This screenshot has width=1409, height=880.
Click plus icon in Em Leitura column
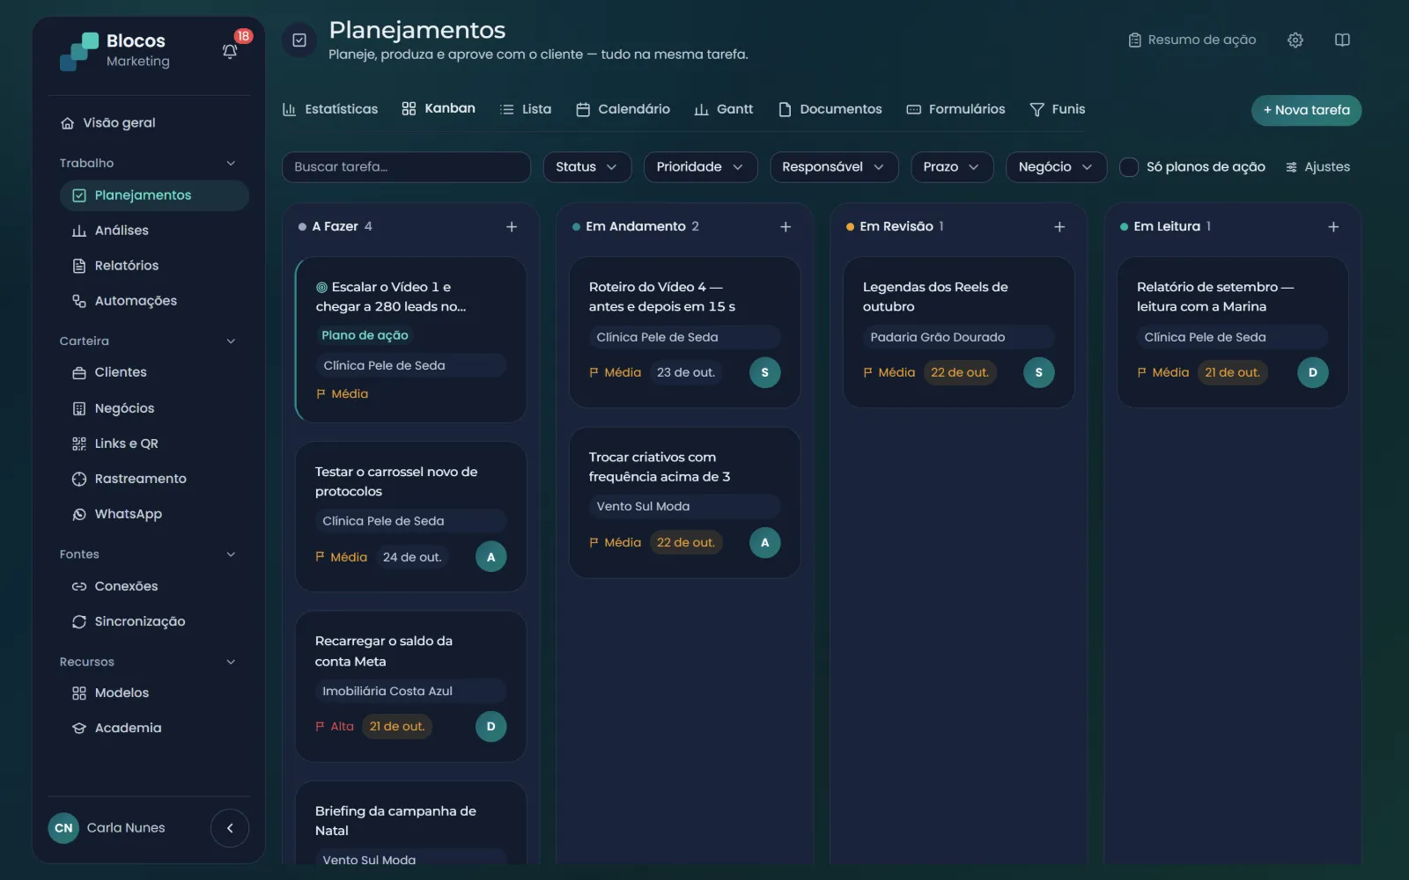tap(1333, 226)
